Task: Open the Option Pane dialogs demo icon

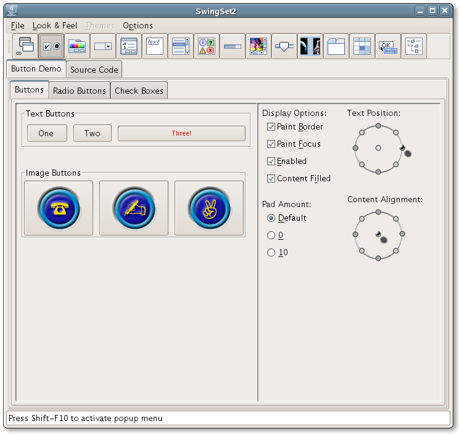Action: click(207, 46)
